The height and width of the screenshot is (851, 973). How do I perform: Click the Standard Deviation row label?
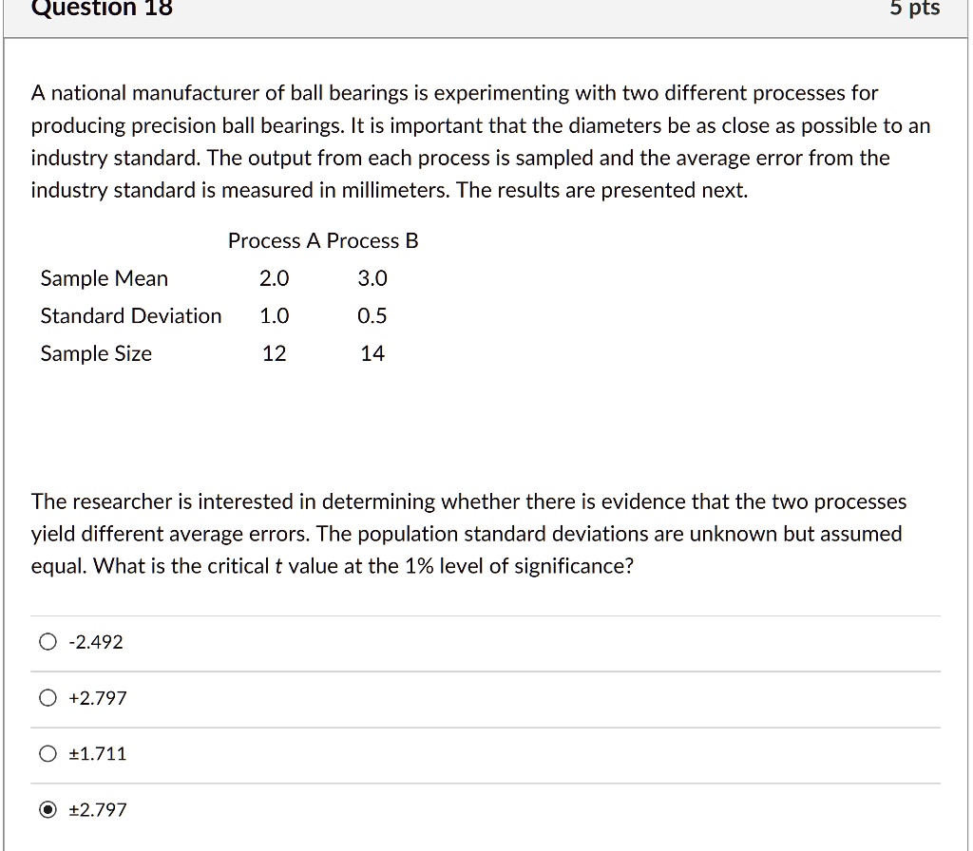130,315
